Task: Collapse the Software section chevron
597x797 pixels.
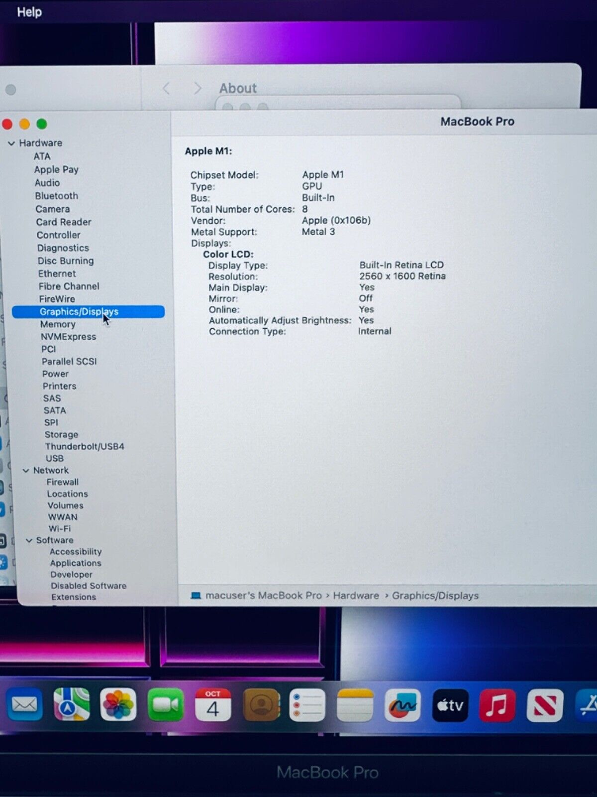Action: click(29, 540)
